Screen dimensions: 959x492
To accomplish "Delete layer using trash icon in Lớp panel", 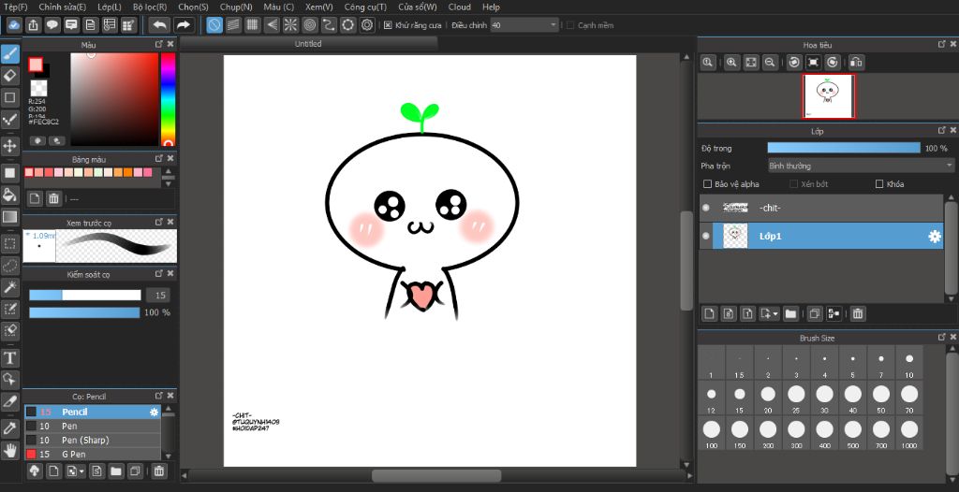I will point(858,313).
